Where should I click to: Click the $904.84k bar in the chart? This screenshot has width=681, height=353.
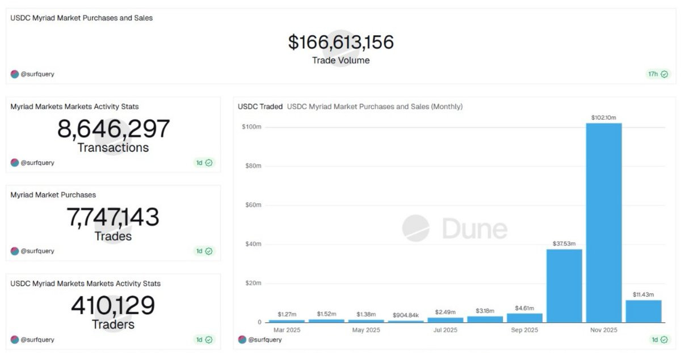point(405,321)
